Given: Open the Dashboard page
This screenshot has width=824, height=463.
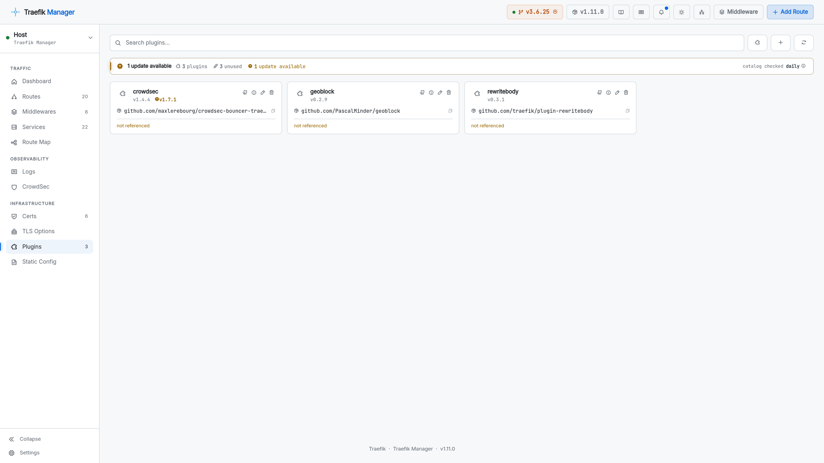Looking at the screenshot, I should point(49,81).
